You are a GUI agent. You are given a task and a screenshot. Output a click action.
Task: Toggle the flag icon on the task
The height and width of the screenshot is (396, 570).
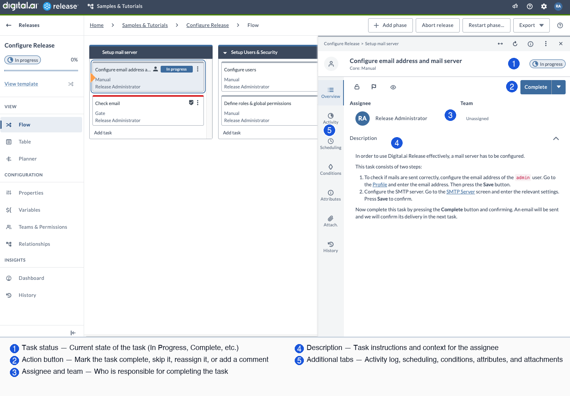[x=374, y=87]
